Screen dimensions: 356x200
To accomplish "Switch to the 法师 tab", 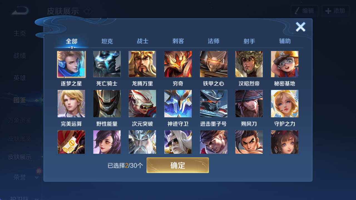I will tap(214, 41).
